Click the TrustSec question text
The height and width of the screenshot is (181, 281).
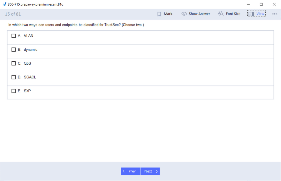[76, 25]
